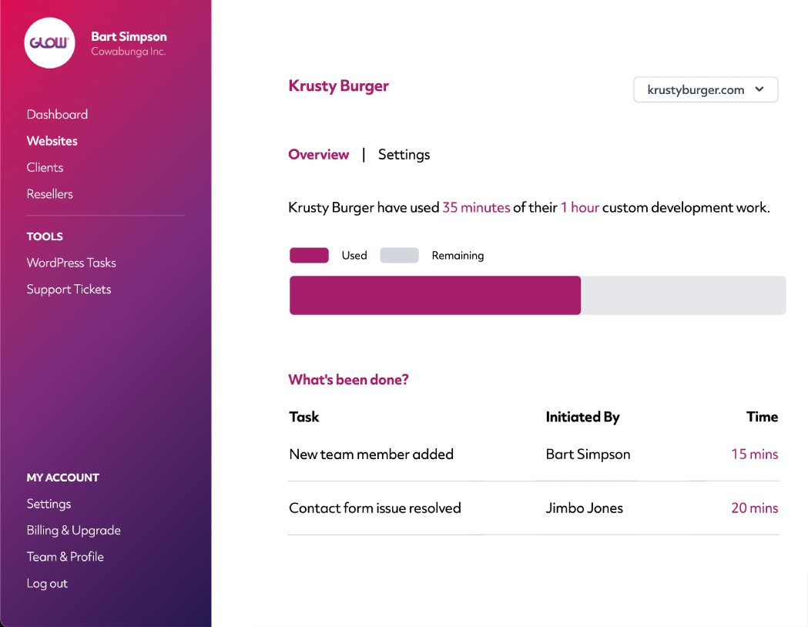Image resolution: width=808 pixels, height=627 pixels.
Task: Click What's been done? heading
Action: (x=348, y=380)
